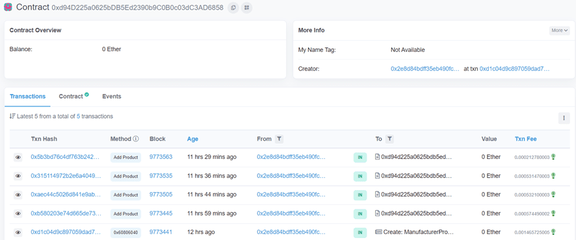Open creation txn 0xd1c04d9c897059dad7 in More Info

point(515,69)
